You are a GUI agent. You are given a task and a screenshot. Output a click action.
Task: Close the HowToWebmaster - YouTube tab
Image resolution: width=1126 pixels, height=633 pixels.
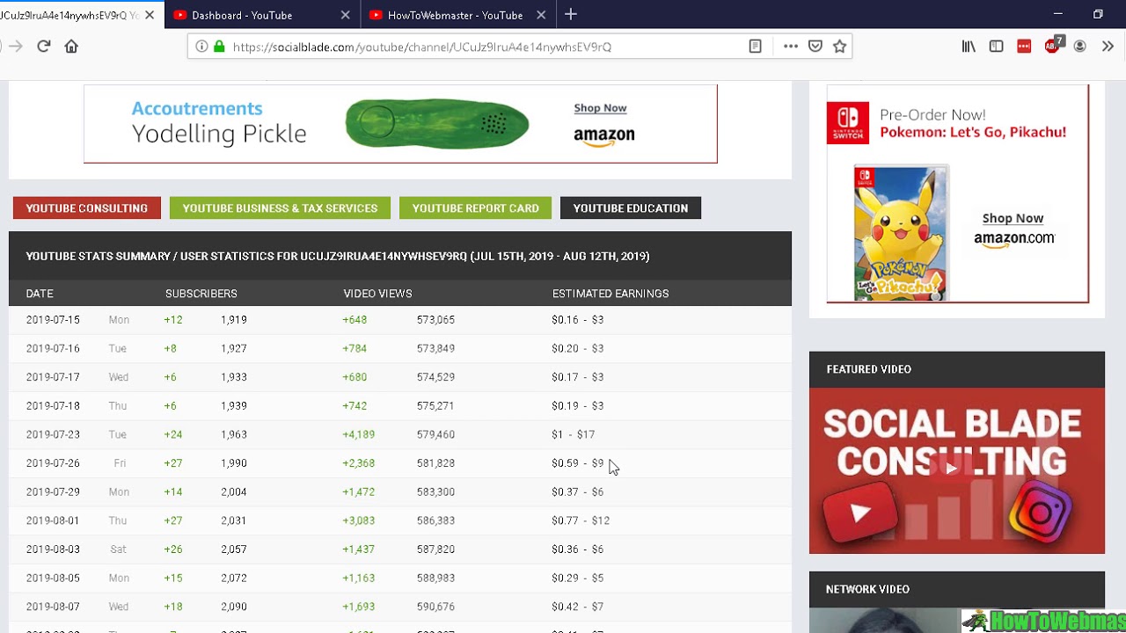tap(541, 15)
